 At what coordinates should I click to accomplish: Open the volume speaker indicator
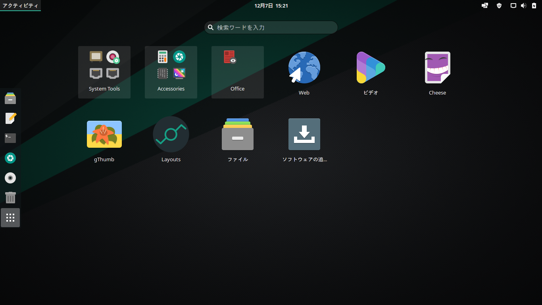pyautogui.click(x=524, y=6)
